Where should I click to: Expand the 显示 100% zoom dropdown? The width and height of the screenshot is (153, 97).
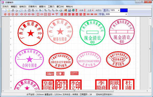click(x=119, y=10)
